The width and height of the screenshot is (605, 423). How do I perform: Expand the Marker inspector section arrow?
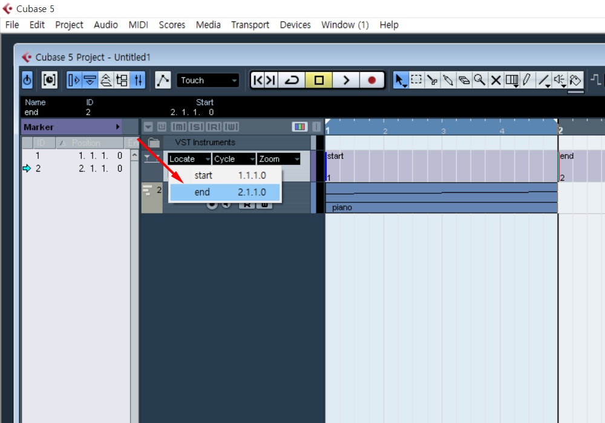[x=118, y=127]
